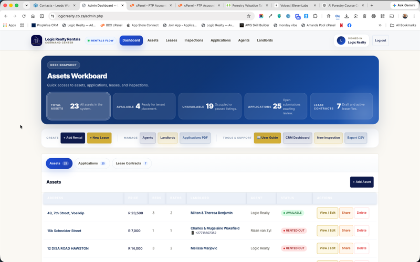This screenshot has width=420, height=262.
Task: Open the Chrome three-dot menu
Action: coord(414,16)
